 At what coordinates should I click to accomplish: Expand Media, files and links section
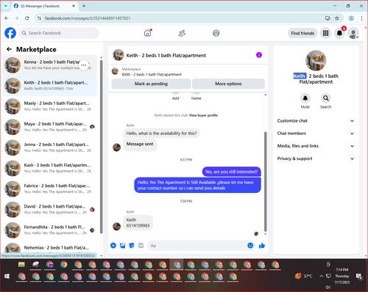coord(316,146)
